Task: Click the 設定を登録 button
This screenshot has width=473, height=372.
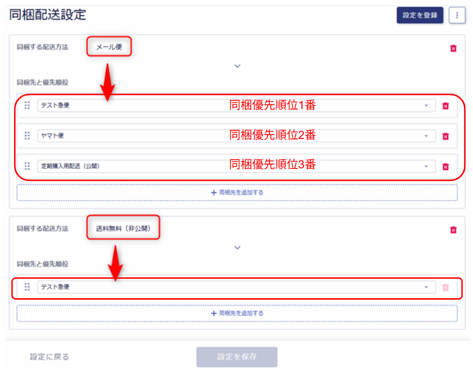Action: click(420, 15)
